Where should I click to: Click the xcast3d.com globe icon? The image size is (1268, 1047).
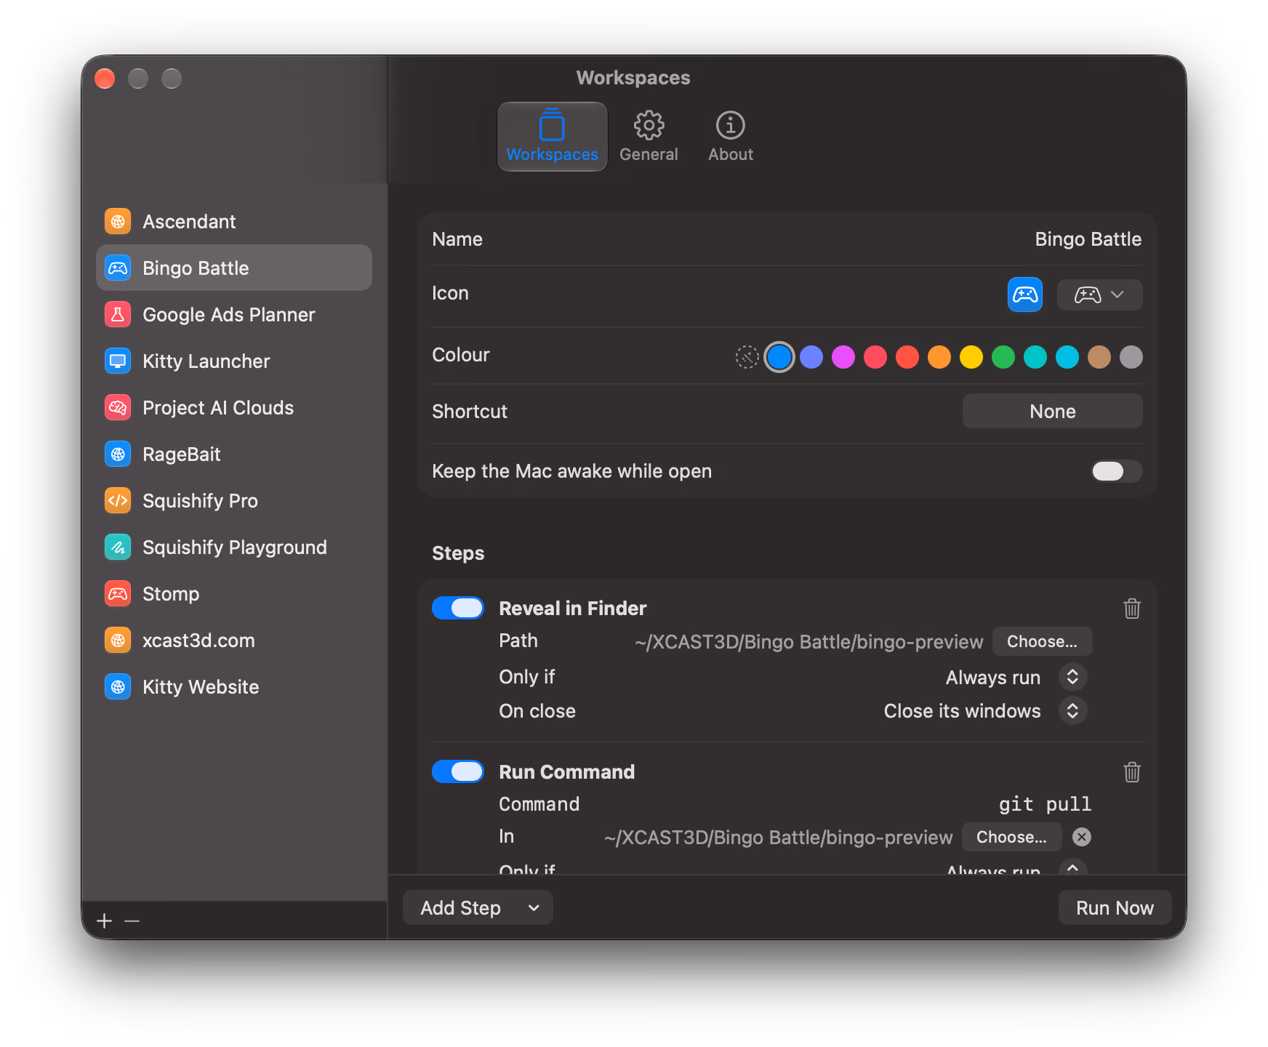tap(118, 641)
